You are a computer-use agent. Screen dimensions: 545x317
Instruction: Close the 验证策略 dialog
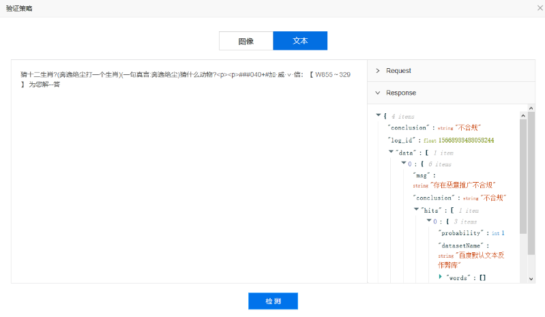click(x=540, y=7)
